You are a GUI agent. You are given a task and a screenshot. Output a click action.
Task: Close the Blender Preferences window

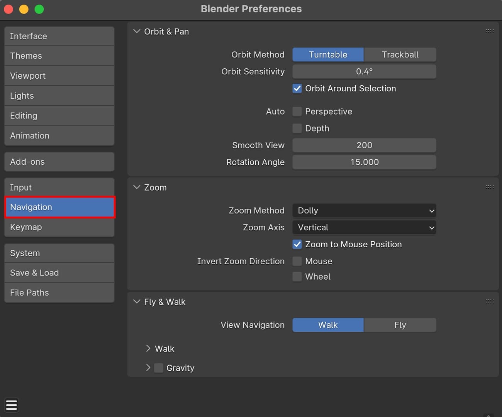pos(8,9)
